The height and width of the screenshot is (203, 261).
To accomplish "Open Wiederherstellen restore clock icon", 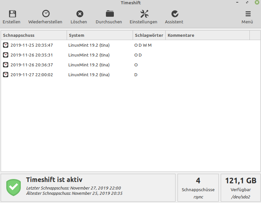I will 46,13.
